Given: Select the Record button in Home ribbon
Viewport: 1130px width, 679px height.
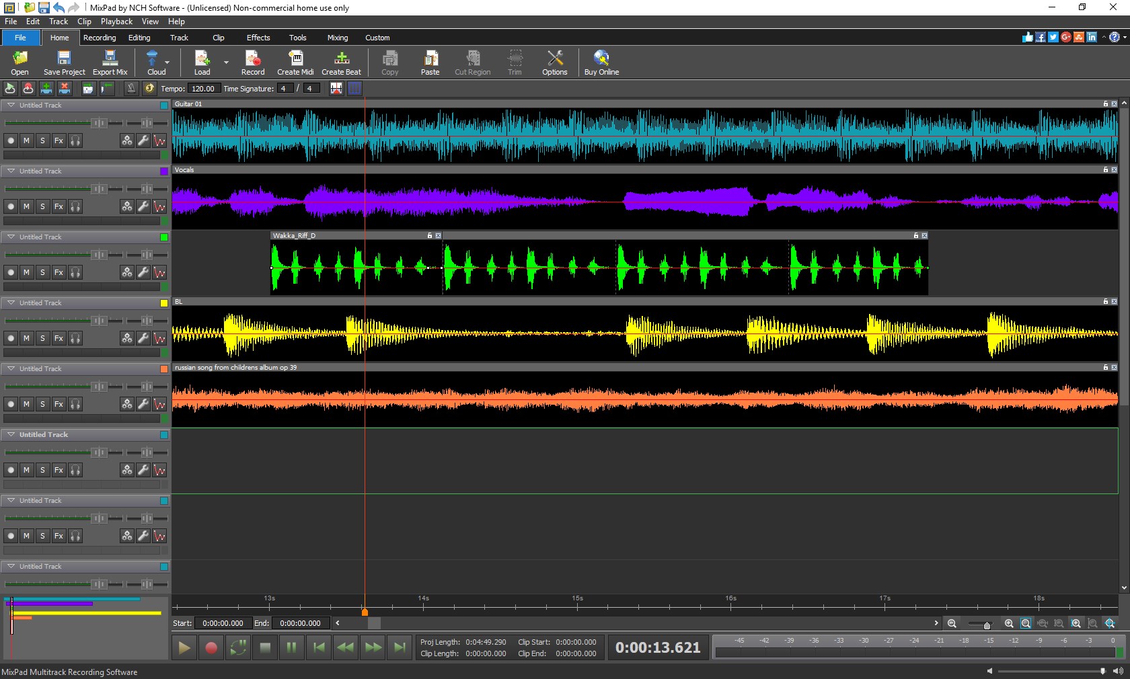Looking at the screenshot, I should click(x=252, y=63).
